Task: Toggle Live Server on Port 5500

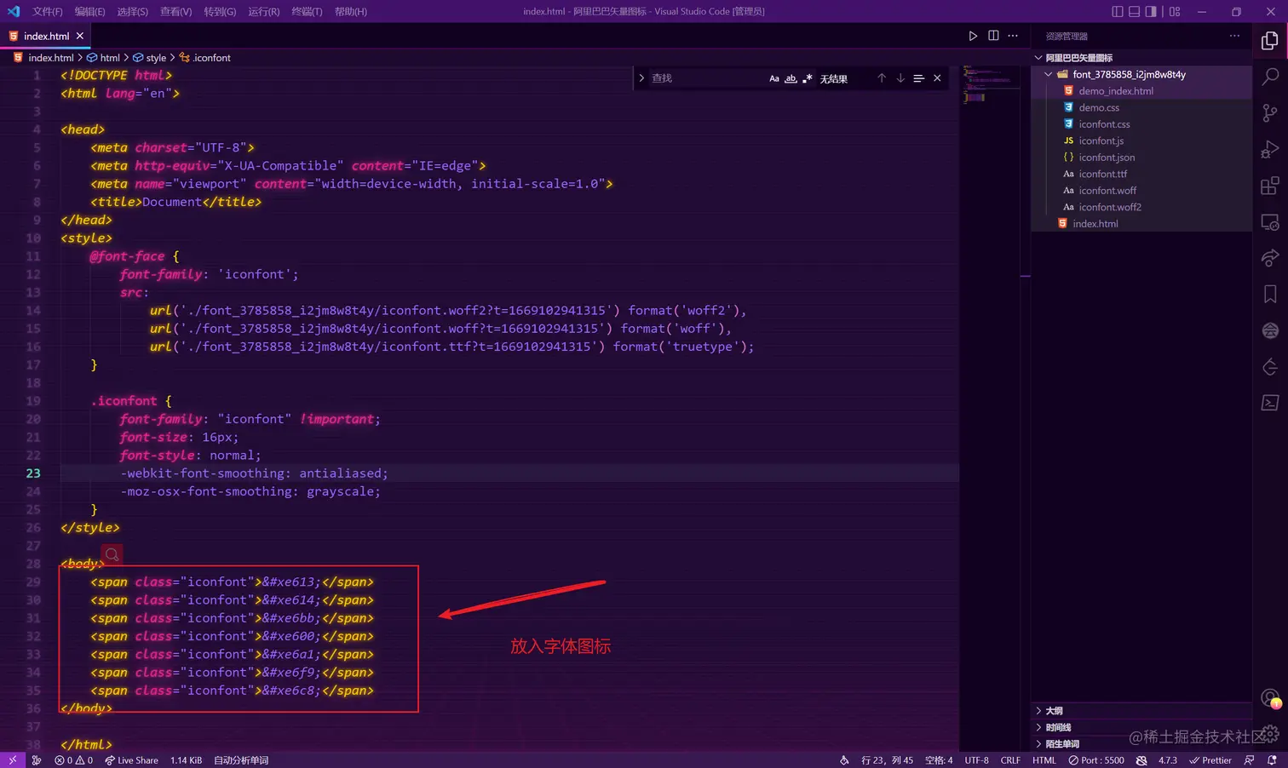Action: click(1096, 760)
